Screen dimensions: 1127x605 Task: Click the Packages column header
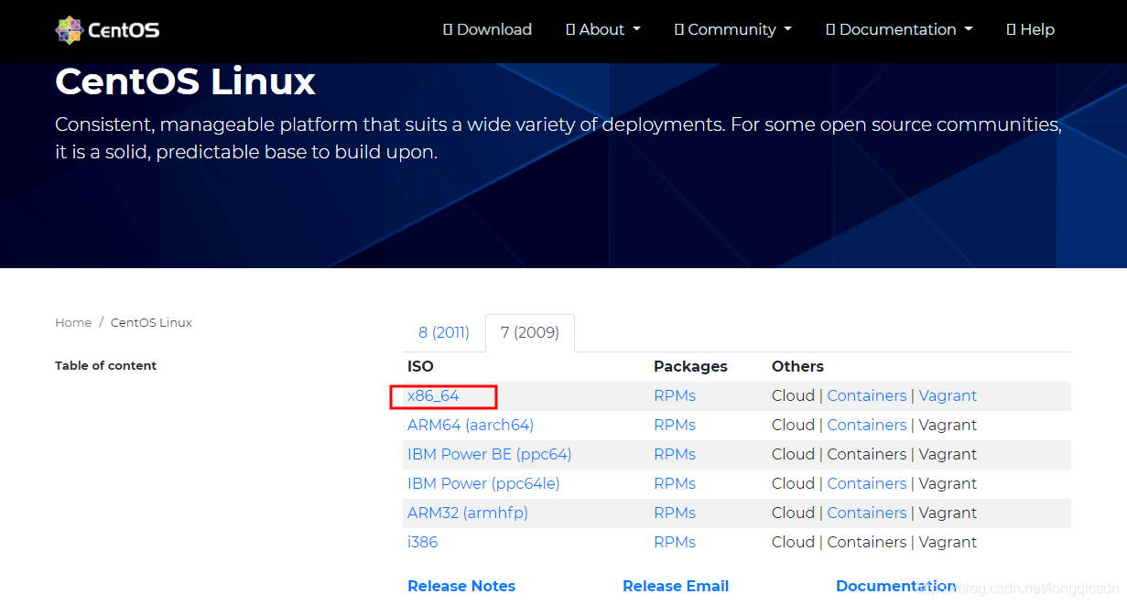(x=690, y=366)
